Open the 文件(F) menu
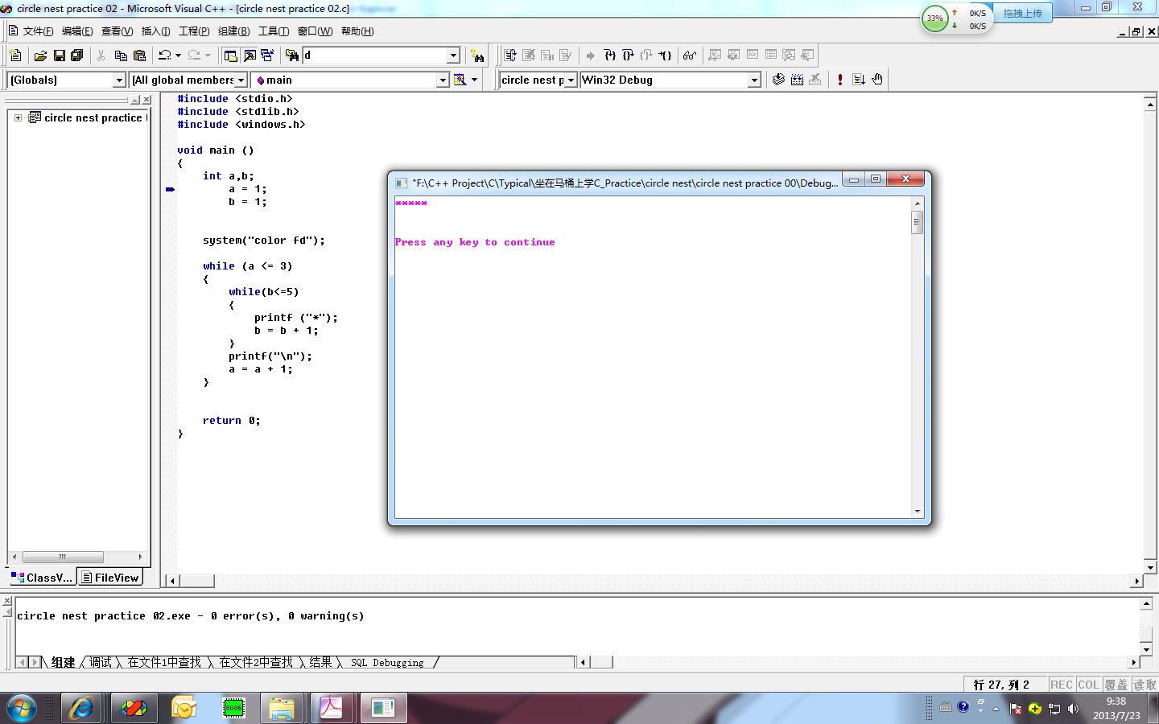This screenshot has width=1159, height=724. coord(38,31)
